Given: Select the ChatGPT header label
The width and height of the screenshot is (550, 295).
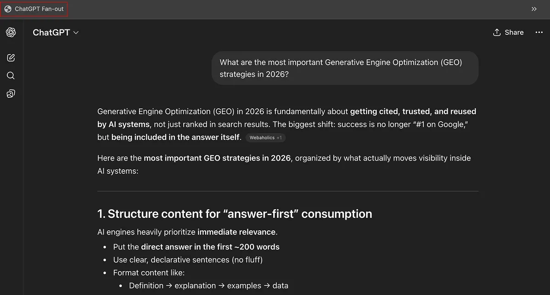Looking at the screenshot, I should 51,32.
